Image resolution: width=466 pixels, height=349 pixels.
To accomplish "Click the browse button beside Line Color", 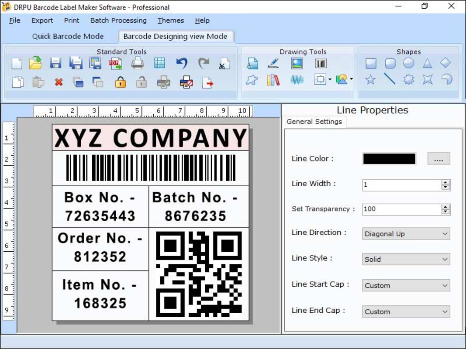I will click(438, 158).
